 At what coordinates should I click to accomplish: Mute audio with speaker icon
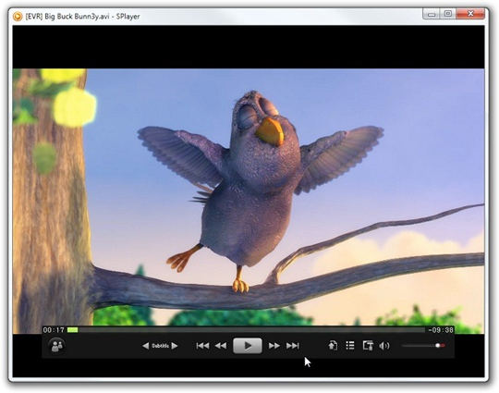[384, 346]
